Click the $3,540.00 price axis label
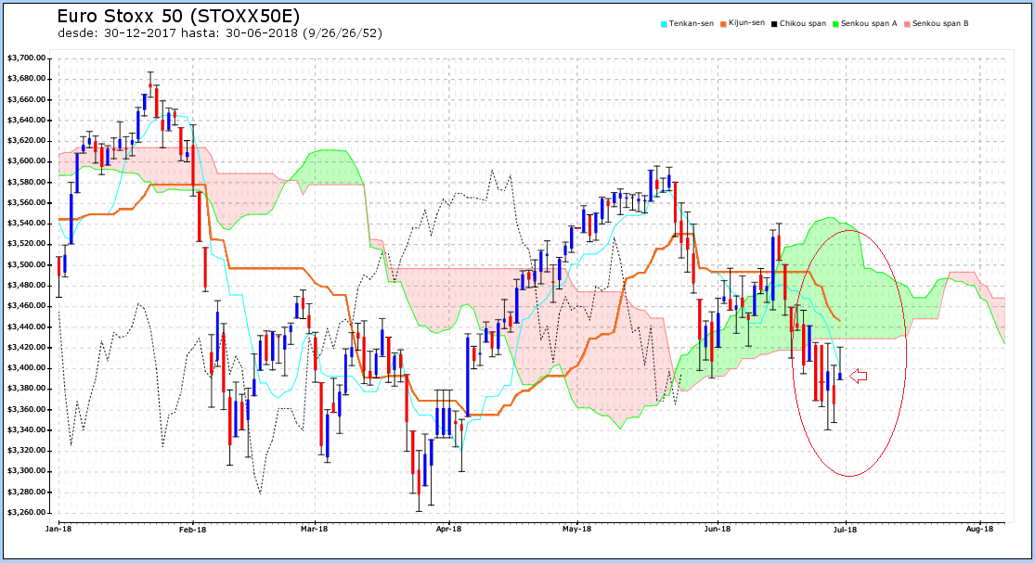Viewport: 1035px width, 563px height. (26, 224)
